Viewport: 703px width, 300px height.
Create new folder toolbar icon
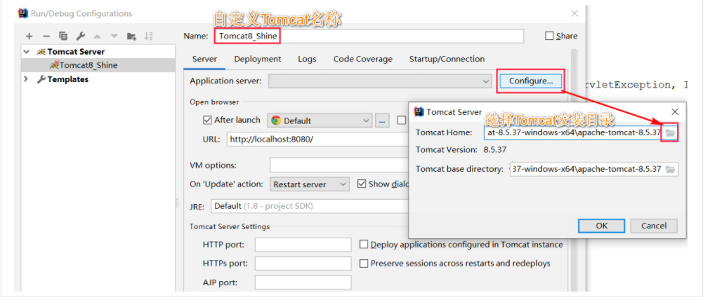click(x=131, y=36)
